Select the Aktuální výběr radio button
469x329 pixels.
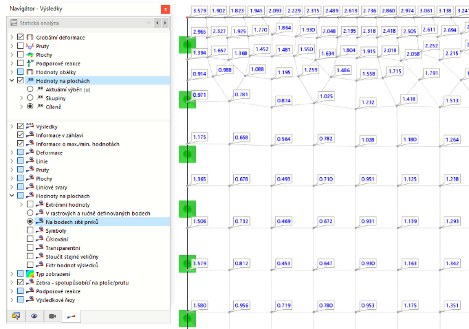[x=30, y=89]
